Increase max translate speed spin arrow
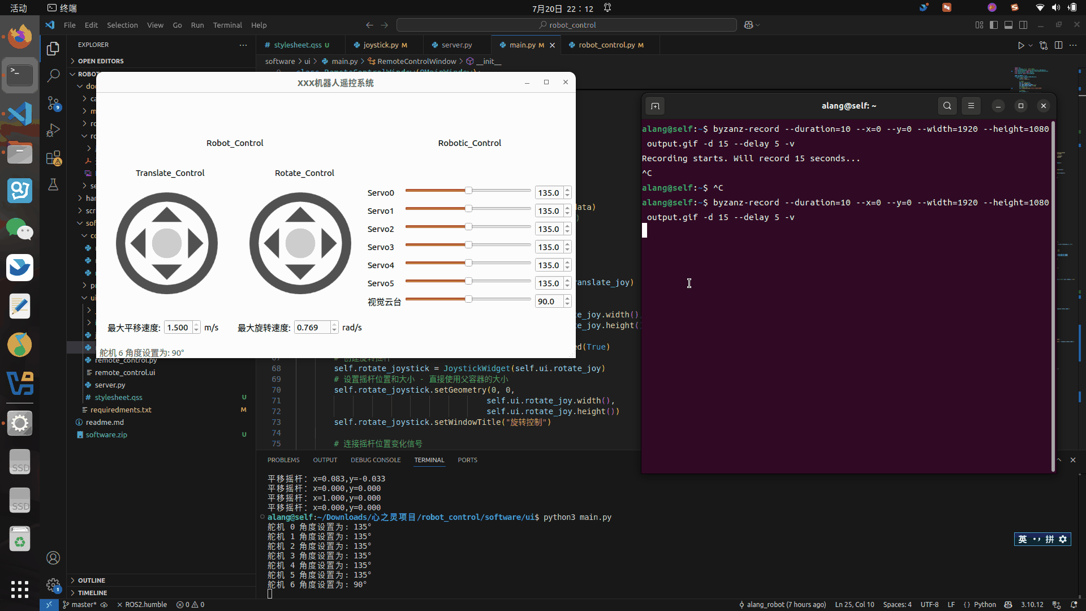This screenshot has width=1086, height=611. (196, 325)
